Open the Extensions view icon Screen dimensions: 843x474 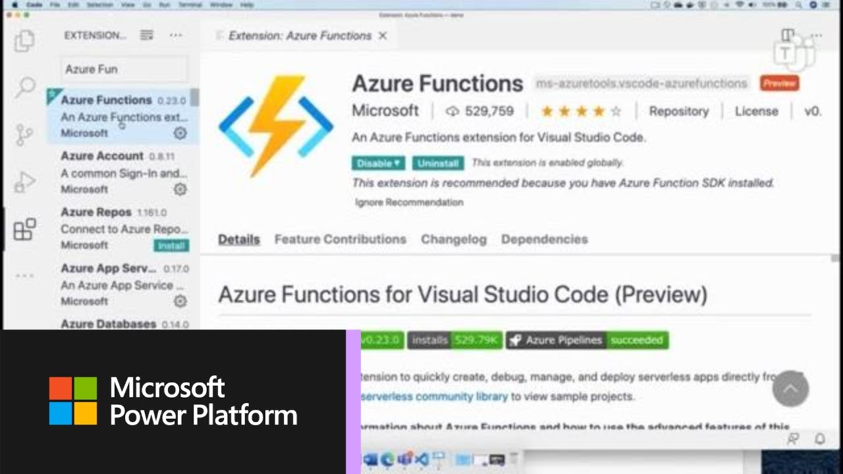point(24,229)
